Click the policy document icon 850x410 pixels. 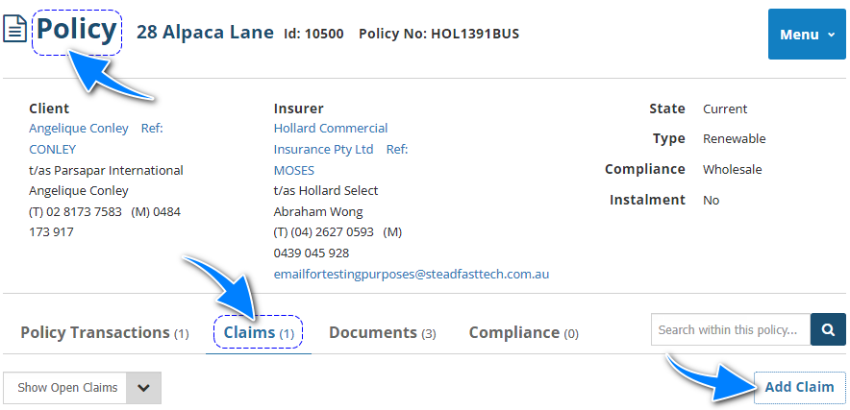click(x=15, y=31)
